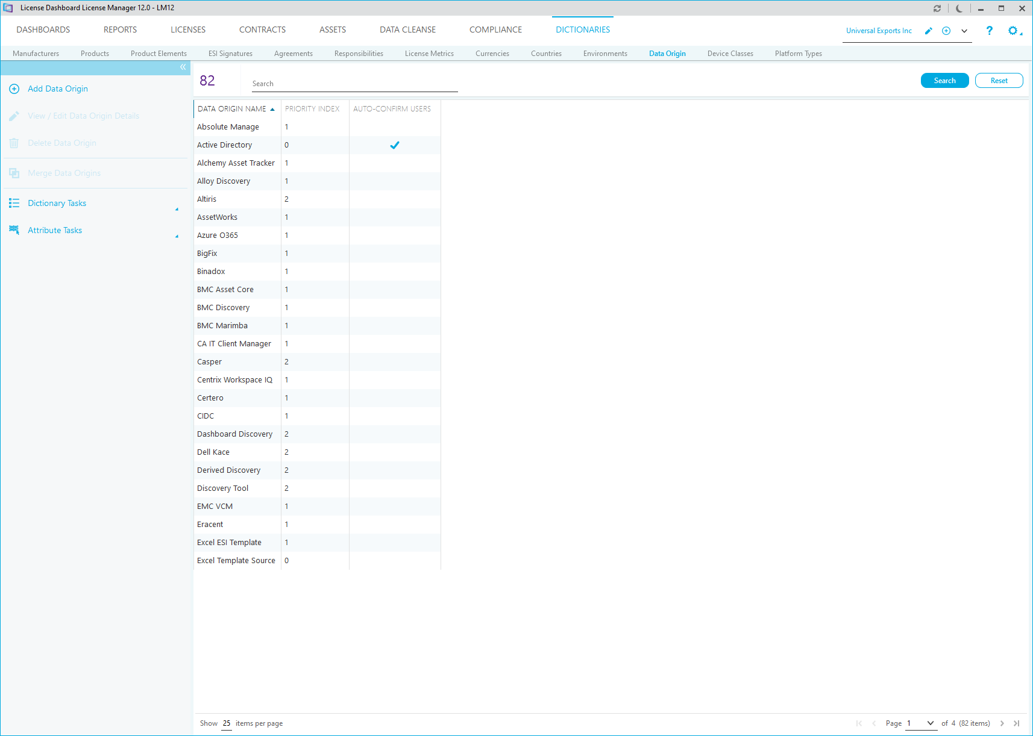The width and height of the screenshot is (1033, 736).
Task: Edit the Universal Exports Inc pencil icon
Action: click(x=929, y=31)
